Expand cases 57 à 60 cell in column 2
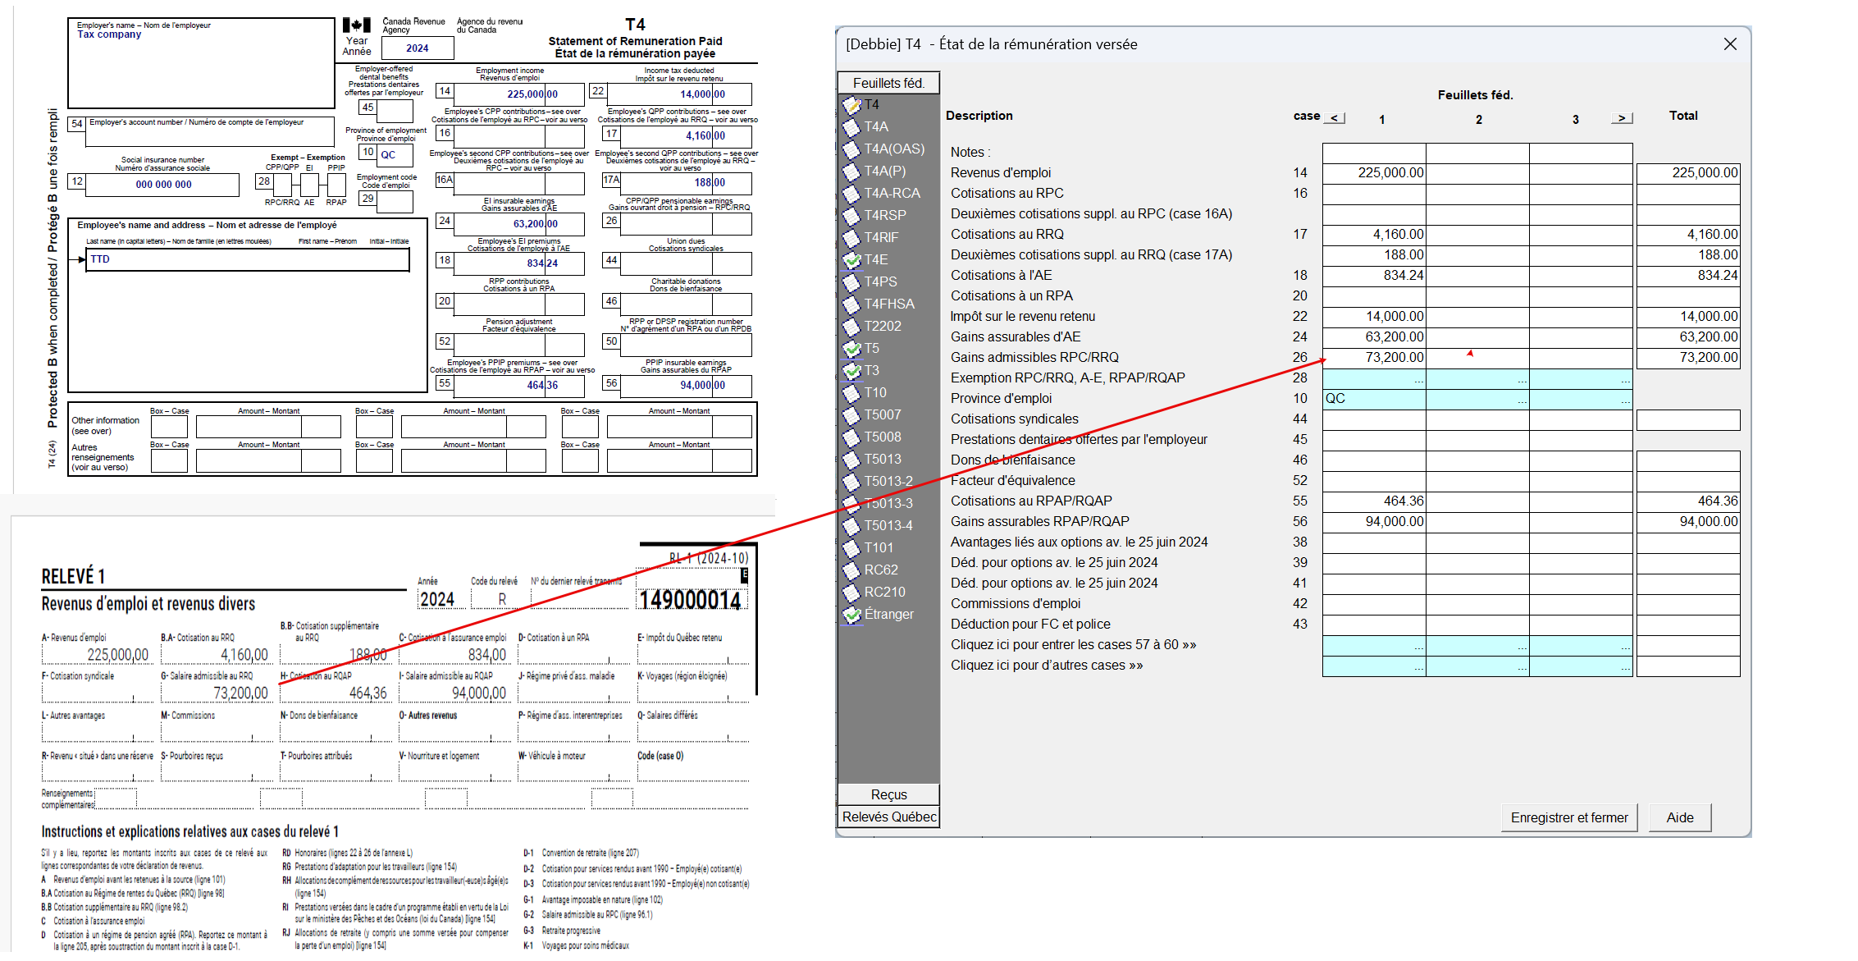This screenshot has height=961, width=1858. [1477, 645]
